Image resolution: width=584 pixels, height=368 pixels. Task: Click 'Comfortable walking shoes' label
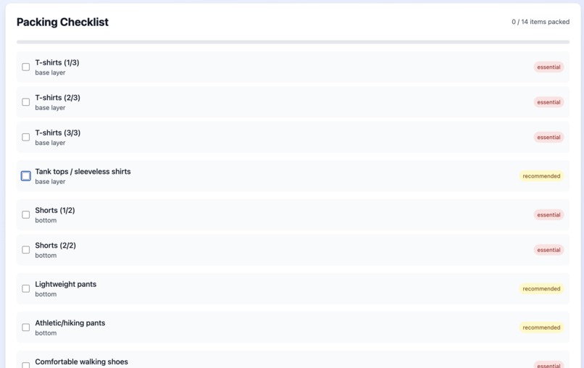pos(81,361)
